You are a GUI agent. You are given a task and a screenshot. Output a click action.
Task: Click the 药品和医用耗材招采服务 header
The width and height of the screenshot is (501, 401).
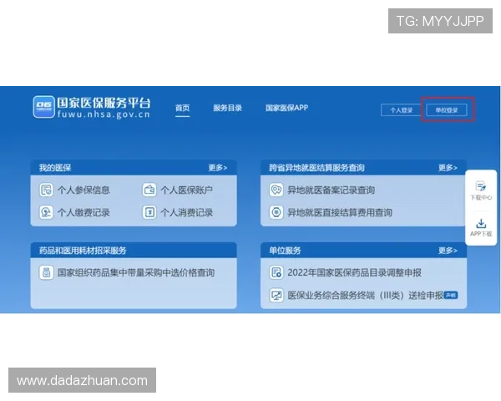[83, 251]
